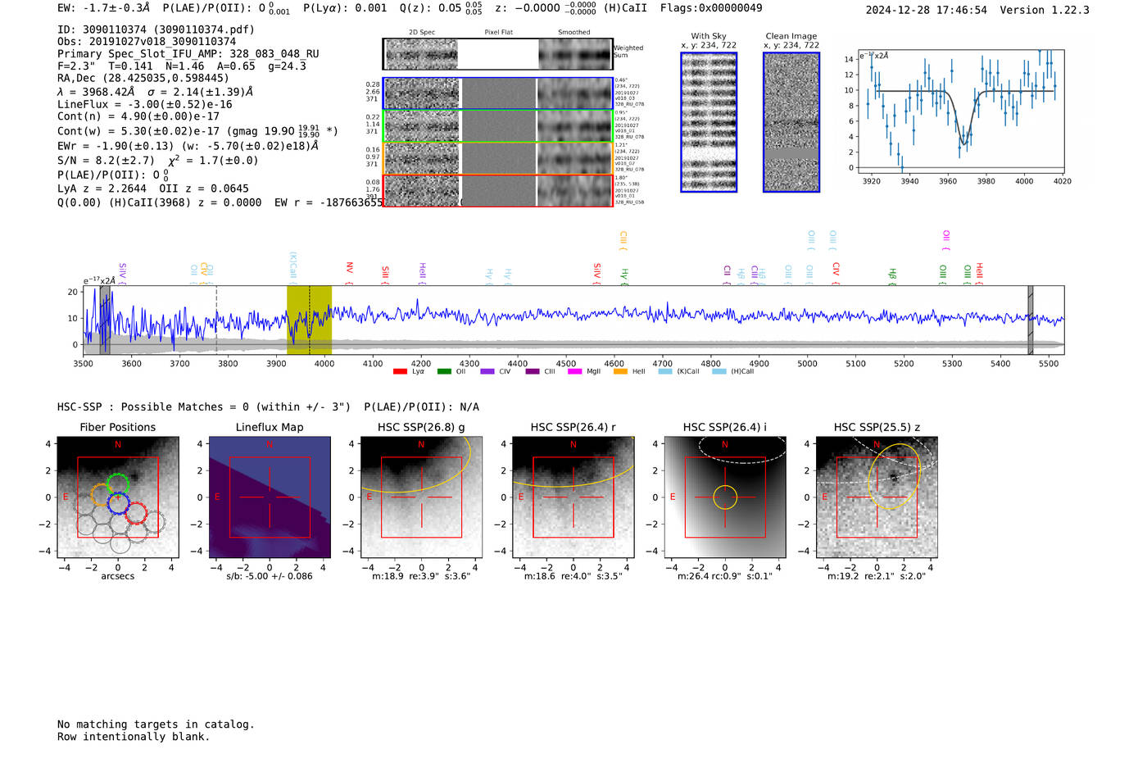Click the magenta MgII legend swatch
1147x781 pixels.
[x=574, y=372]
